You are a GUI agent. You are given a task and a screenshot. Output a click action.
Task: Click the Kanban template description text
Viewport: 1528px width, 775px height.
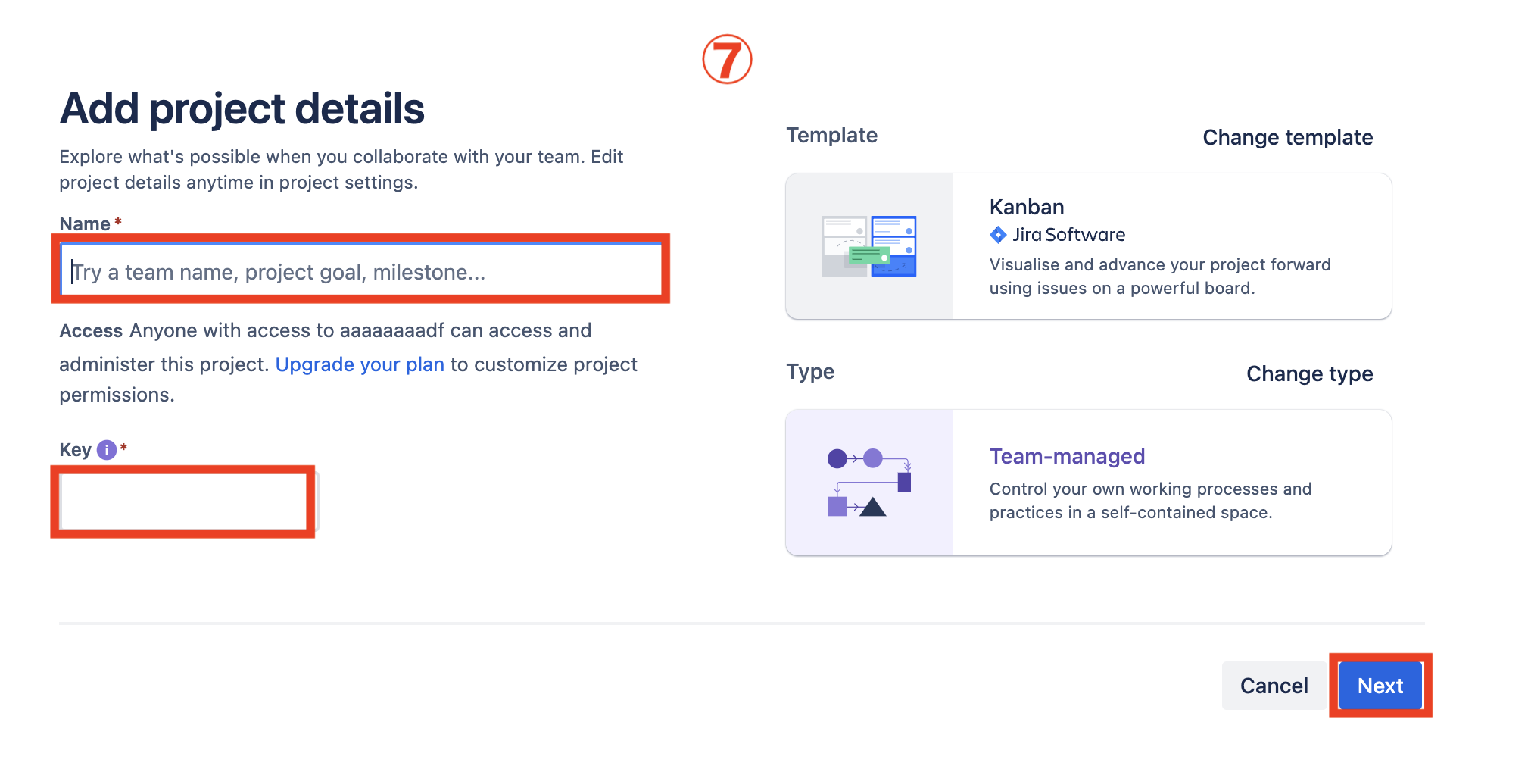point(1159,277)
